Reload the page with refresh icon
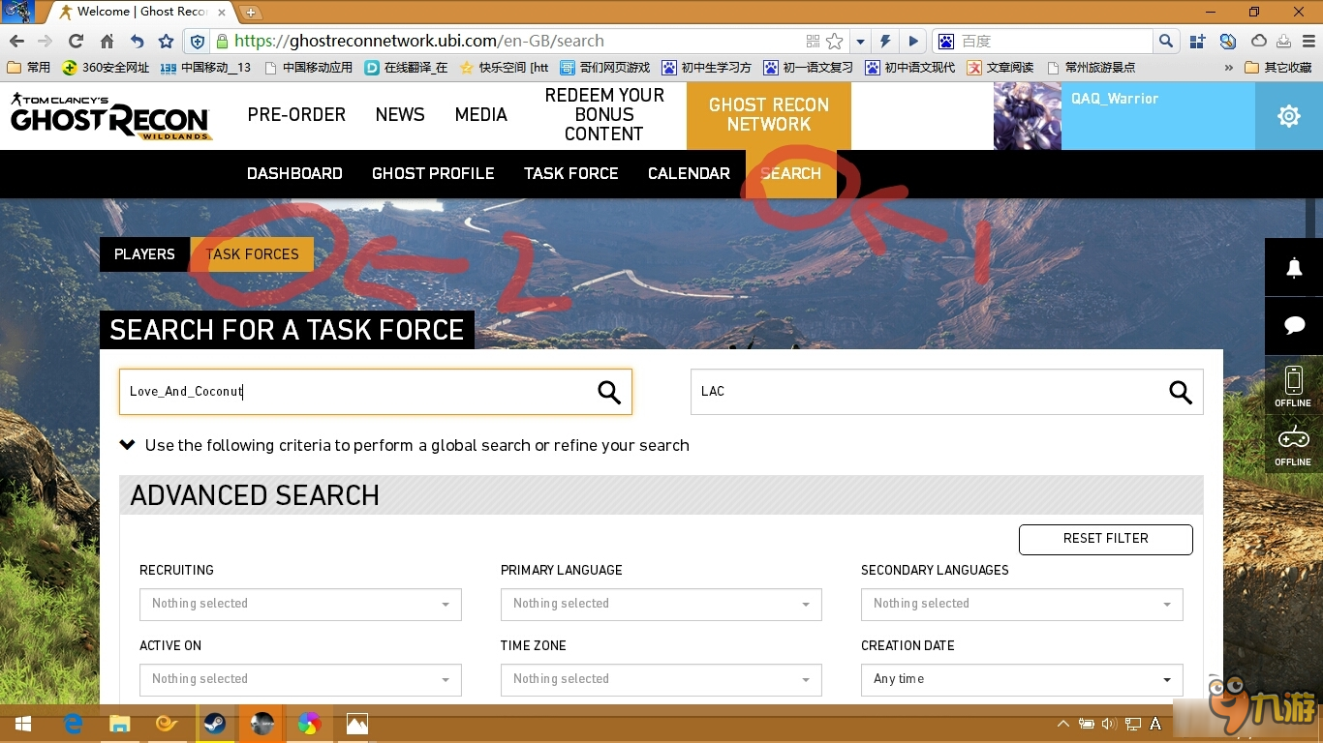The width and height of the screenshot is (1323, 743). pyautogui.click(x=76, y=42)
